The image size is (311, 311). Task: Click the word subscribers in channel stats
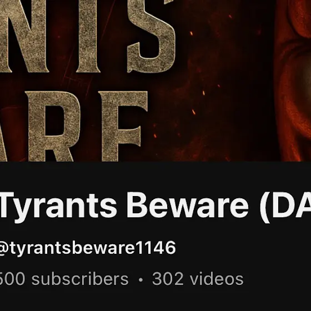pyautogui.click(x=80, y=279)
